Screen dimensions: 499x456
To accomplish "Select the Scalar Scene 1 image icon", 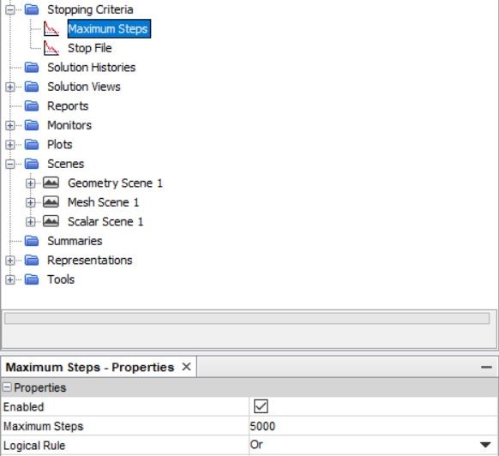I will click(51, 221).
